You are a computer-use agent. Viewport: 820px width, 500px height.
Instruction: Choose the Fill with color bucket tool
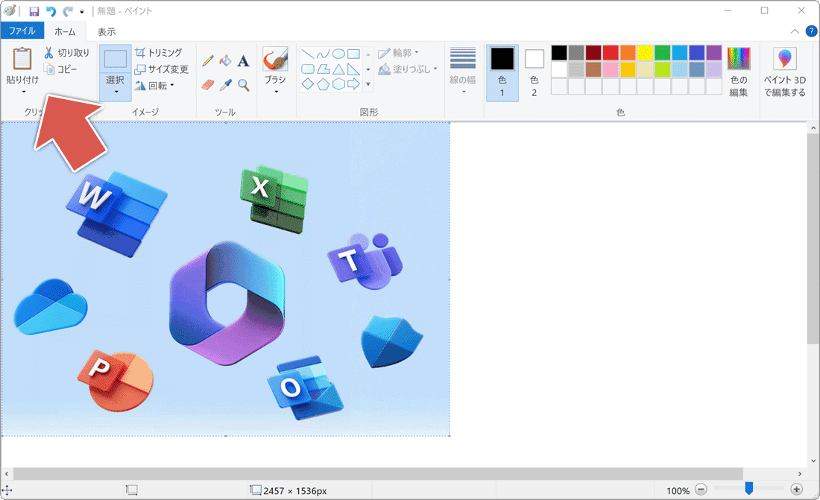click(x=226, y=60)
